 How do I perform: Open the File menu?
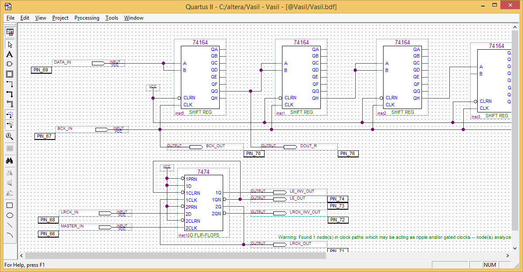10,18
